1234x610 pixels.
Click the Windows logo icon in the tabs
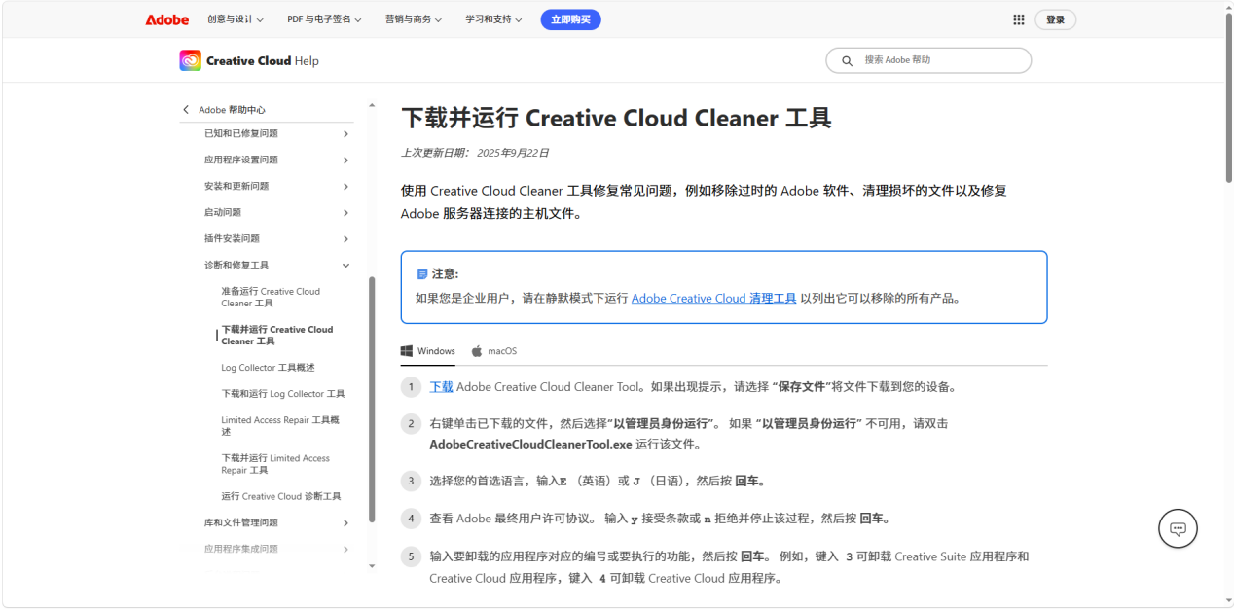(x=407, y=351)
